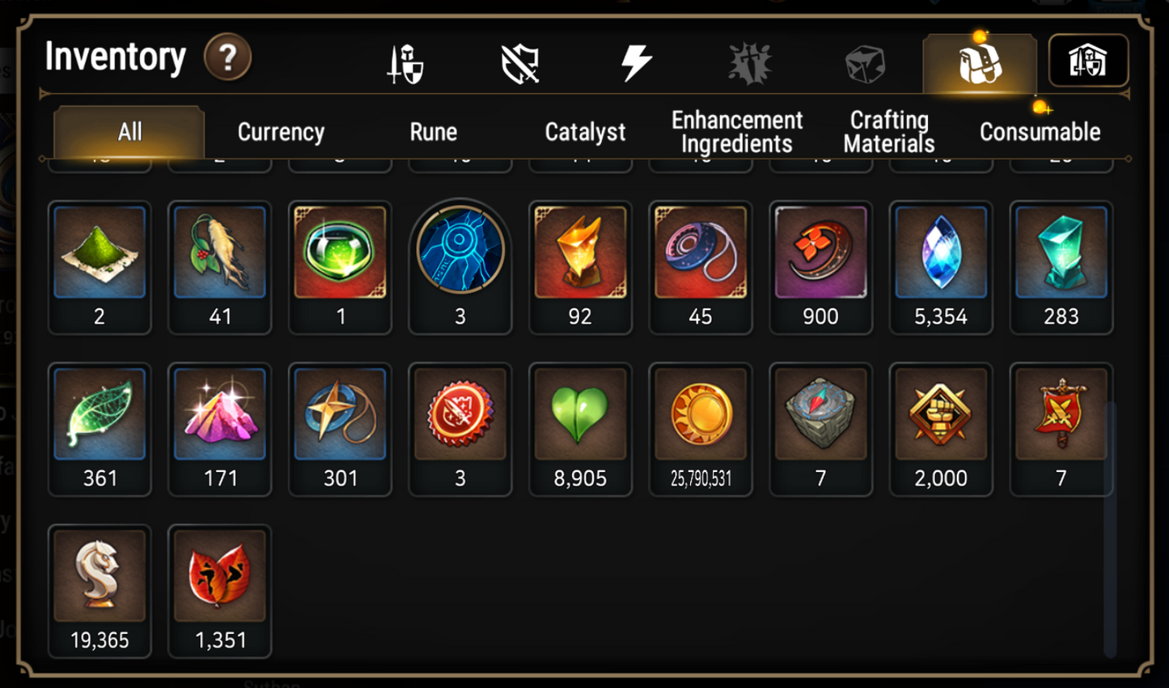Open the backpack items category
Image resolution: width=1169 pixels, height=688 pixels.
[x=980, y=63]
